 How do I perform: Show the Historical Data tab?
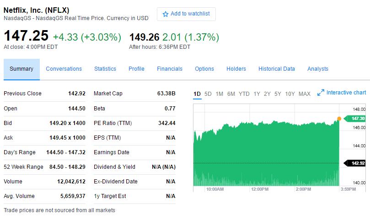coord(277,69)
